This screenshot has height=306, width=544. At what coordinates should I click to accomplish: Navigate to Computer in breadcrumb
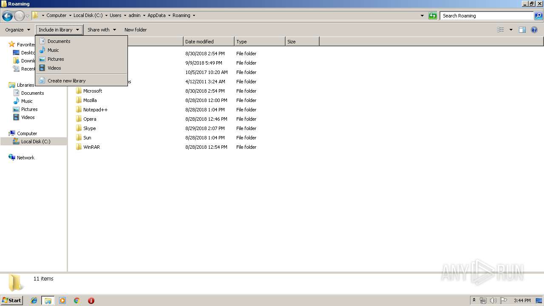pyautogui.click(x=56, y=15)
